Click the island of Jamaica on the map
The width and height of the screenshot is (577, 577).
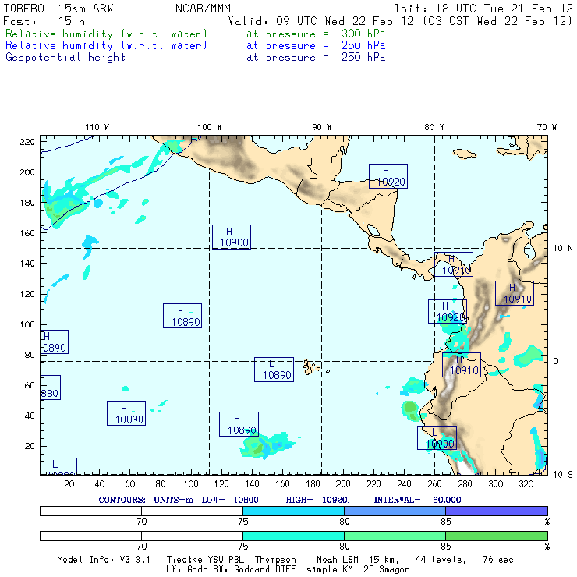pyautogui.click(x=465, y=154)
